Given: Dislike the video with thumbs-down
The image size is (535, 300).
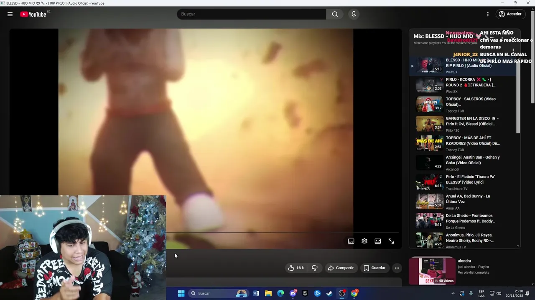Looking at the screenshot, I should click(315, 268).
